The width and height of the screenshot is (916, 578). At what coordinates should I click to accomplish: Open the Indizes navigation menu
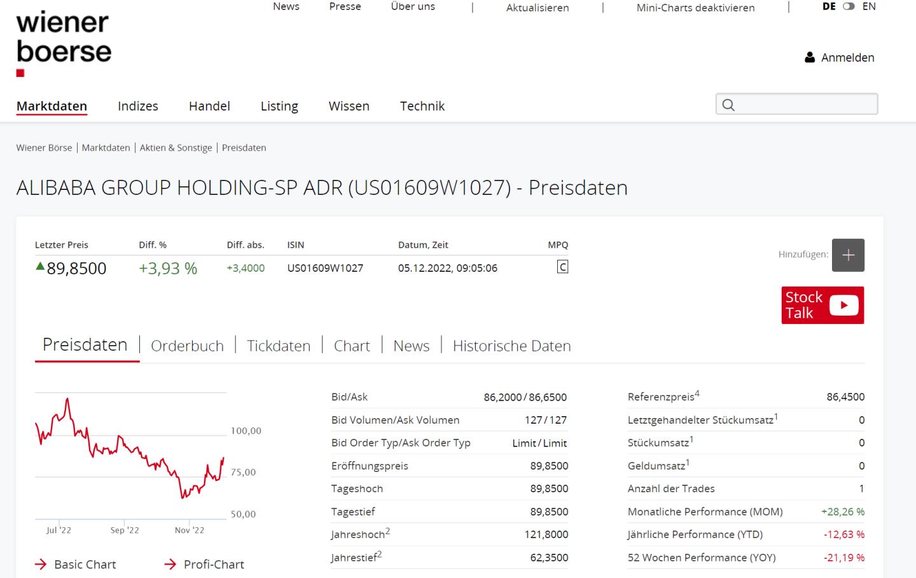point(137,106)
